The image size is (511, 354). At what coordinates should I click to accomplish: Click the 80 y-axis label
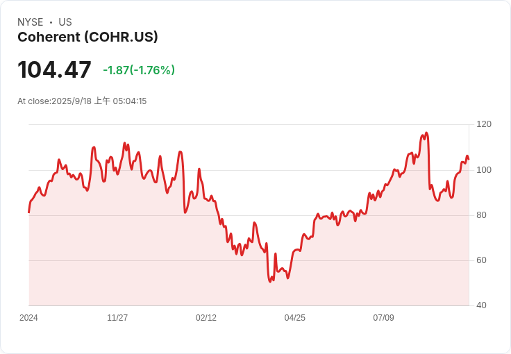click(481, 215)
